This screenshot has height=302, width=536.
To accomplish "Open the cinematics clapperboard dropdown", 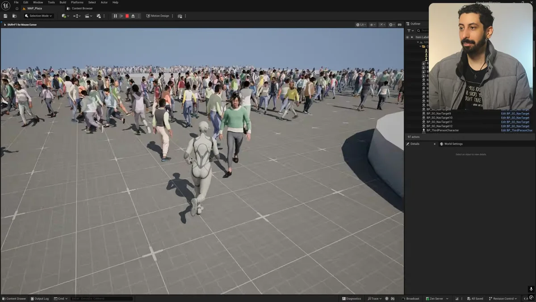I will click(88, 16).
